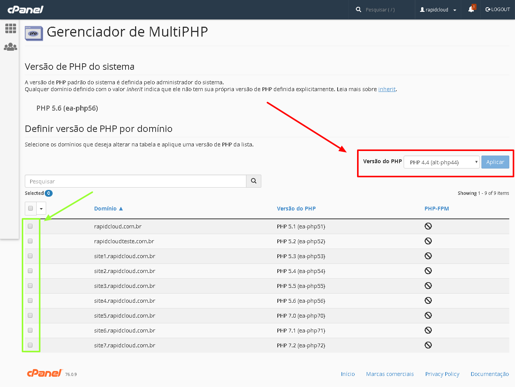This screenshot has width=515, height=387.
Task: Click the notification bell icon
Action: [471, 10]
